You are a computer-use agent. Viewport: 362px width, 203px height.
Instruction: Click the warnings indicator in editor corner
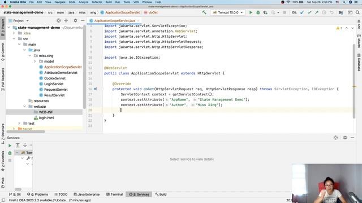click(x=339, y=28)
